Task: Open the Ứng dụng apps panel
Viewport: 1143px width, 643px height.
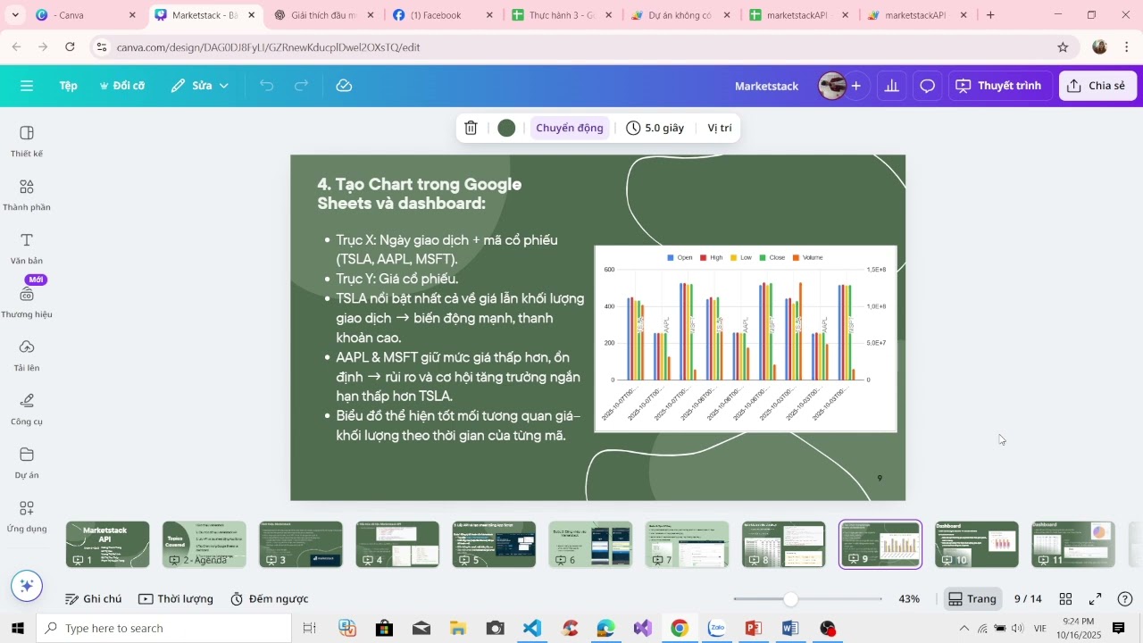Action: pyautogui.click(x=27, y=516)
